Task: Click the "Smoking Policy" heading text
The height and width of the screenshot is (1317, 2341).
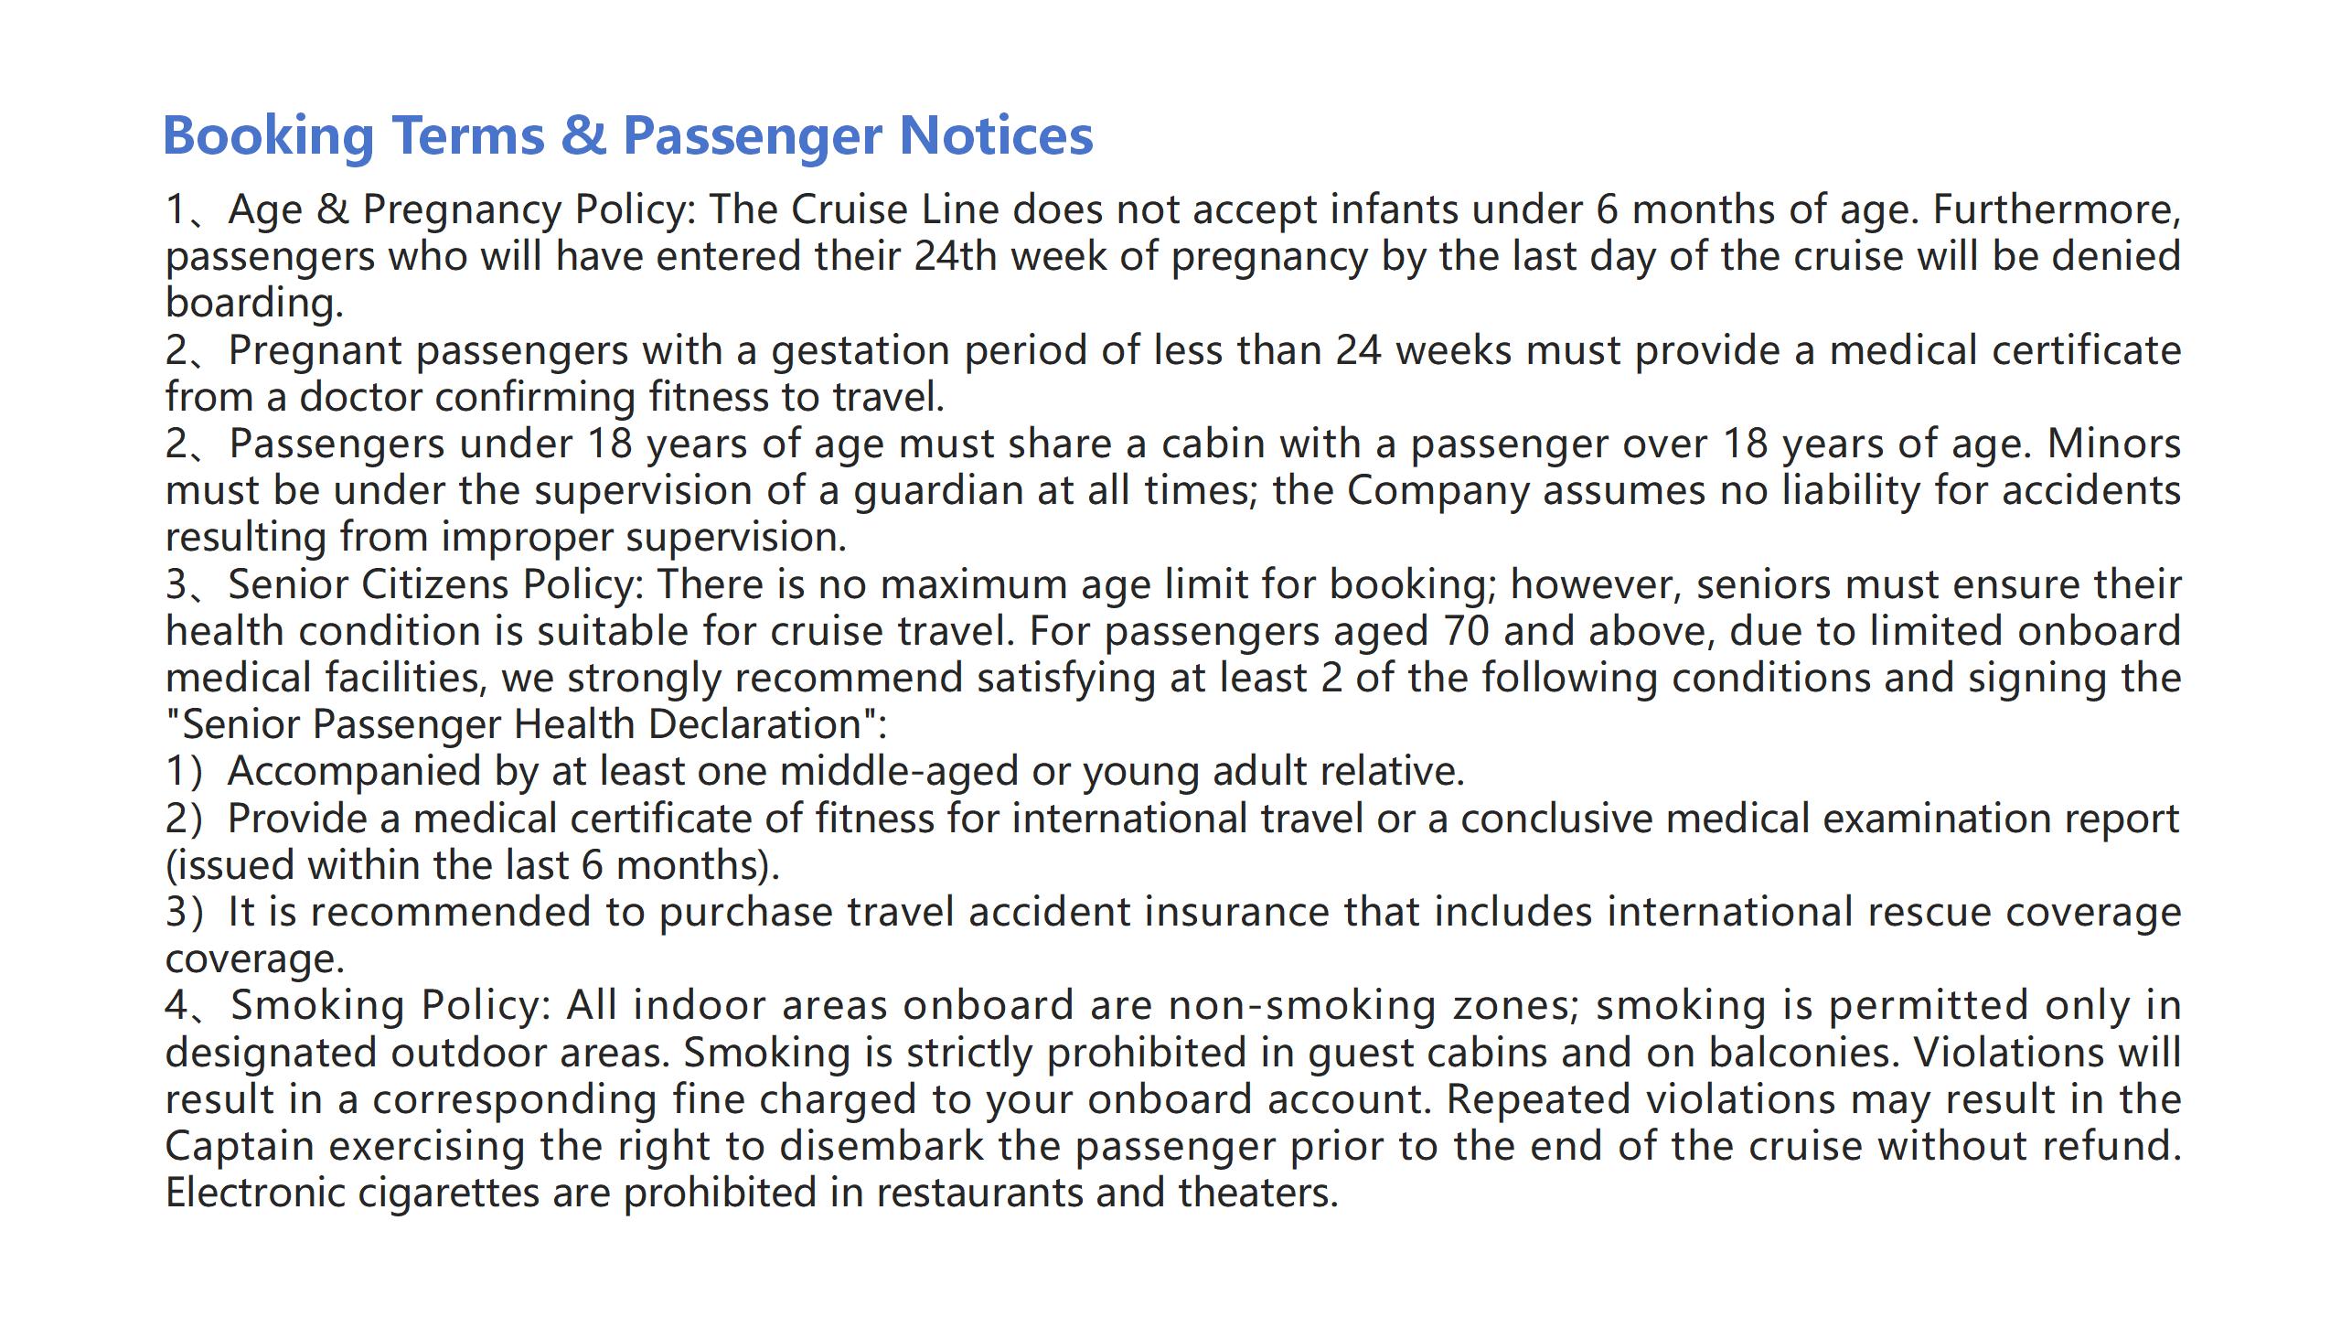Action: pyautogui.click(x=390, y=1005)
